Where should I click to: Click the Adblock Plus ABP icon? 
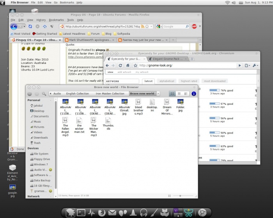click(x=194, y=26)
